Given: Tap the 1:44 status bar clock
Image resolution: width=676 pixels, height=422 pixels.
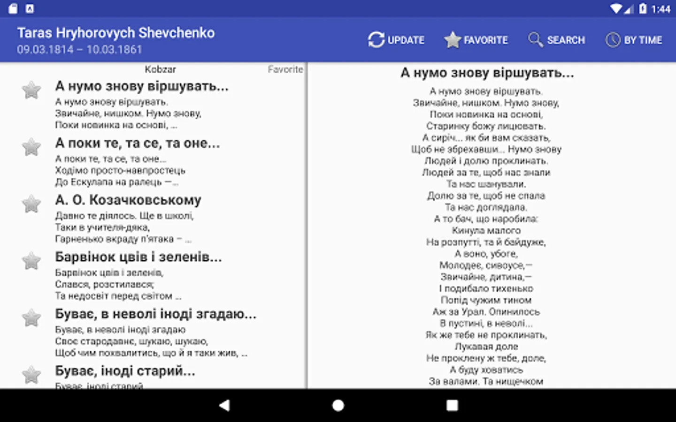Looking at the screenshot, I should [661, 9].
